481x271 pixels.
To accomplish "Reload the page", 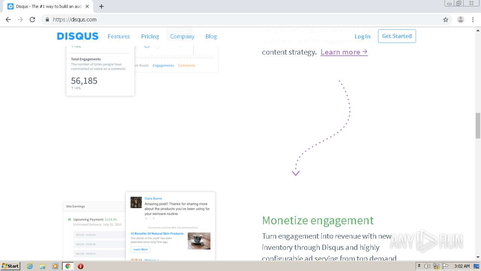I will tap(32, 20).
